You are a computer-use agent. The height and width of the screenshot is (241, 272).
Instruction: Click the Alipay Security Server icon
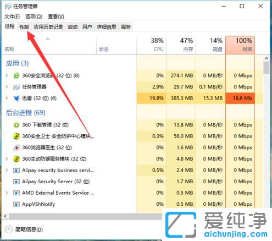16,182
